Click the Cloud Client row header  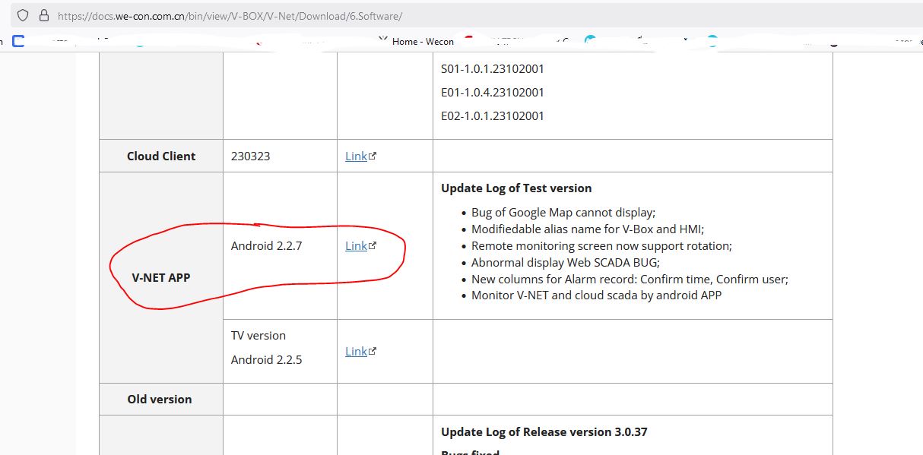(x=161, y=156)
